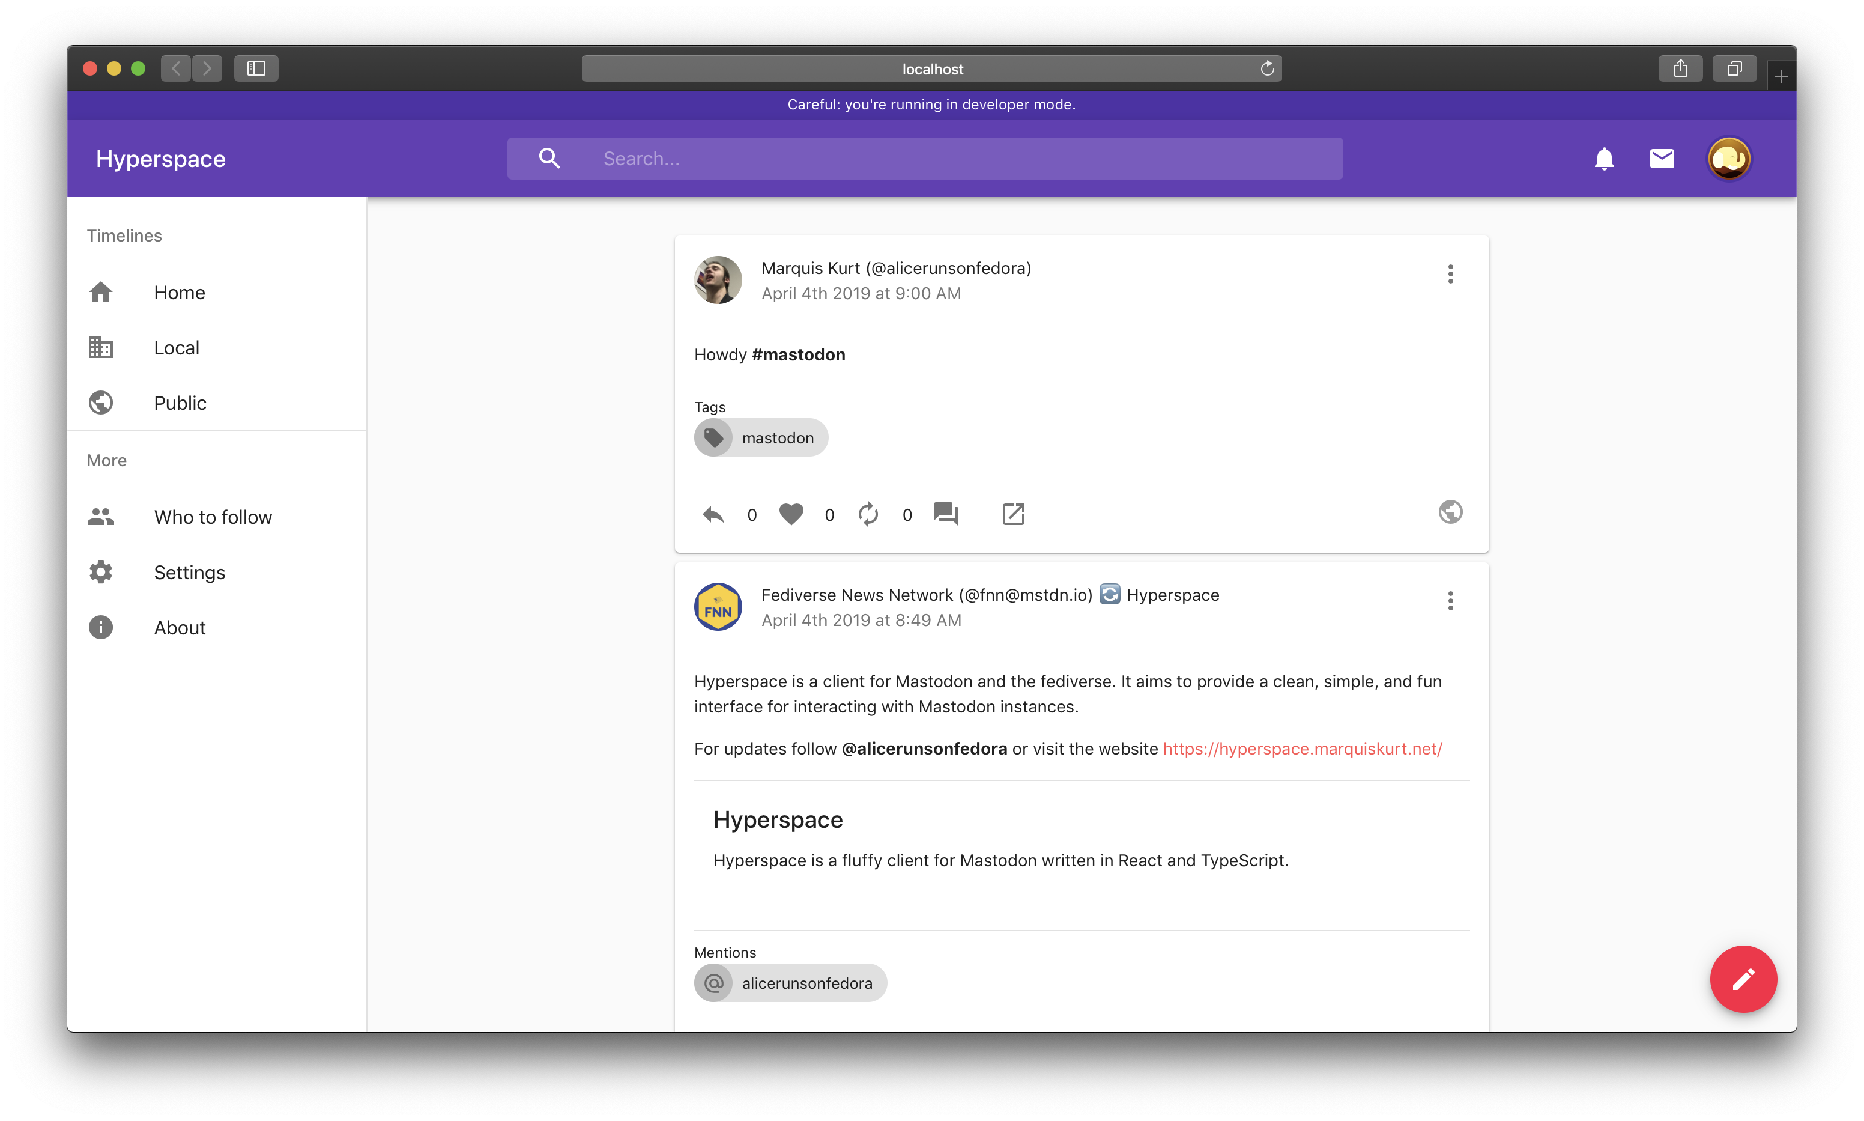Open the notifications bell icon

click(1605, 159)
